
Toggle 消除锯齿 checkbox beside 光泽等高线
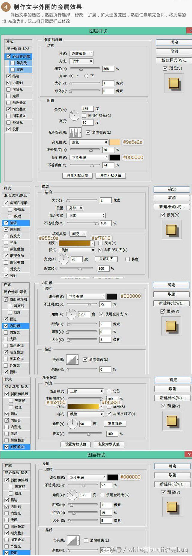[x=88, y=132]
